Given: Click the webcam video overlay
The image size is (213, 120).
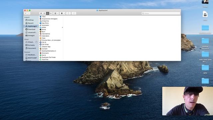Looking at the screenshot, I should click(x=188, y=101).
